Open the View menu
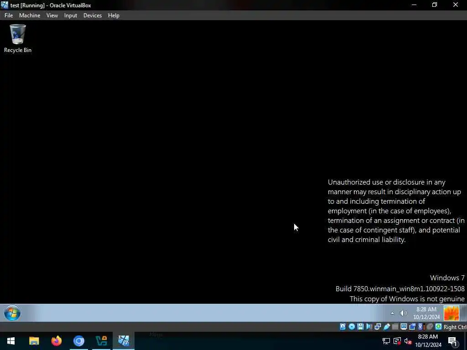This screenshot has width=467, height=350. point(52,15)
